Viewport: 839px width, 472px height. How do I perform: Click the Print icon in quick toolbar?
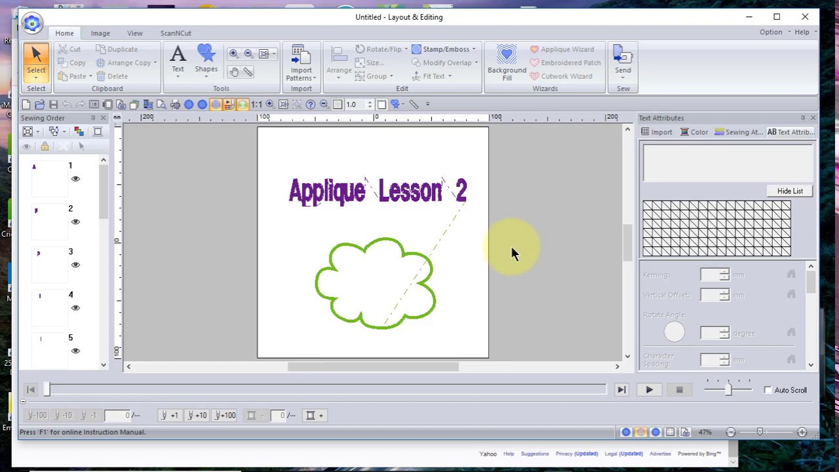[175, 104]
